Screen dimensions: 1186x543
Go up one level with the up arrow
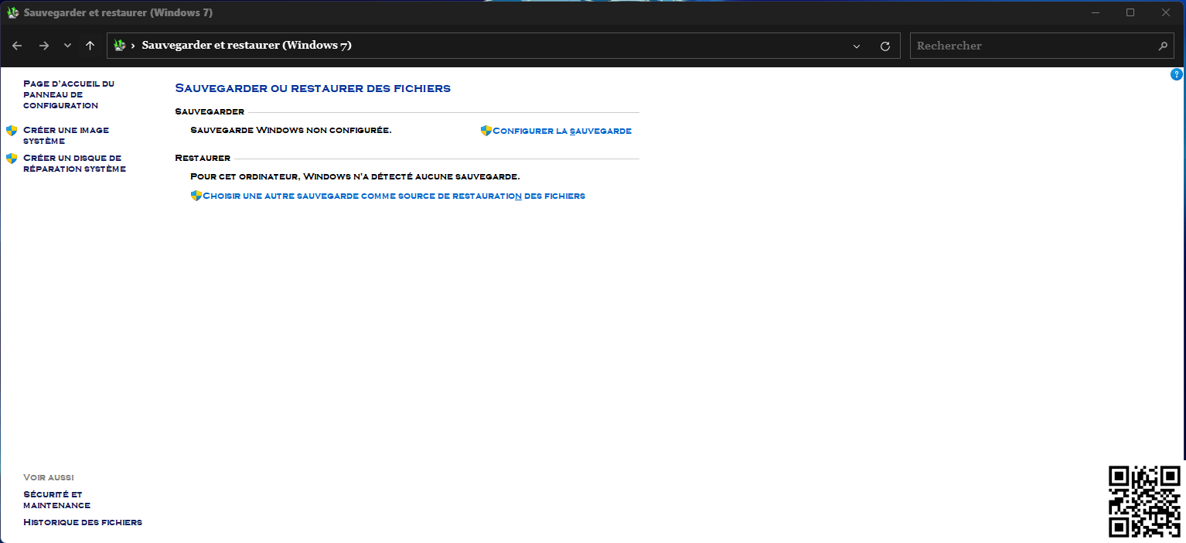[90, 46]
